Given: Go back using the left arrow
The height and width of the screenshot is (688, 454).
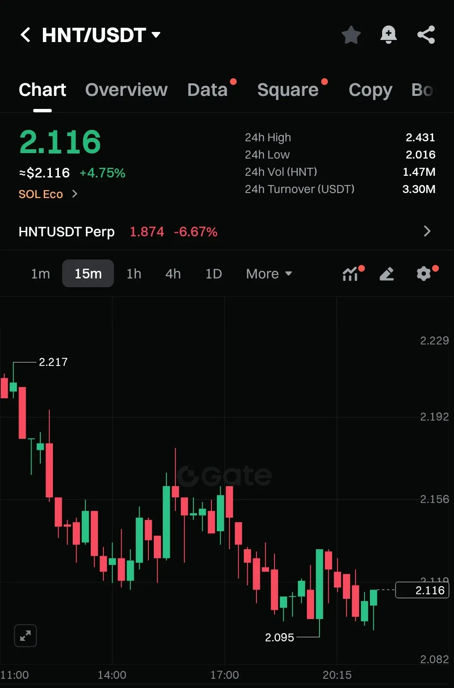Looking at the screenshot, I should point(25,35).
